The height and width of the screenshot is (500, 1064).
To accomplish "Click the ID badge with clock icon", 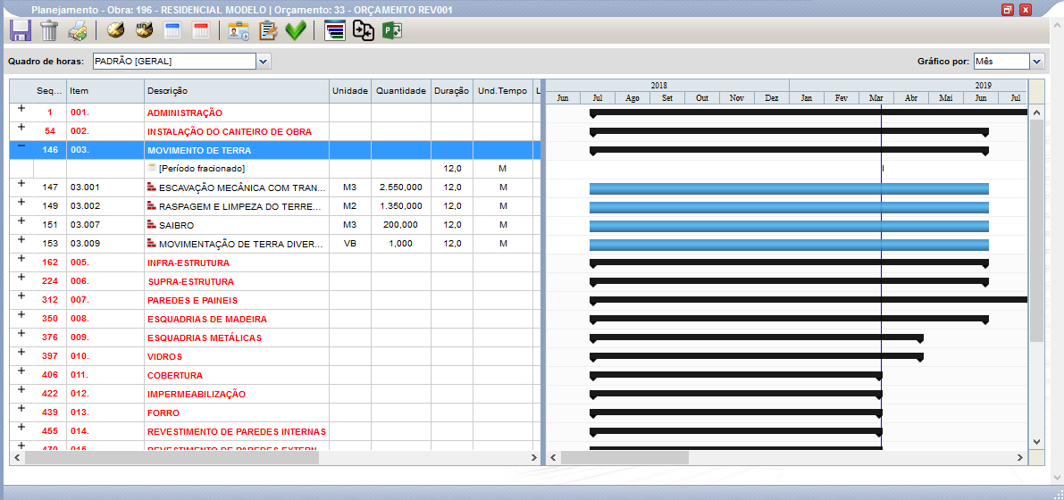I will [x=239, y=31].
